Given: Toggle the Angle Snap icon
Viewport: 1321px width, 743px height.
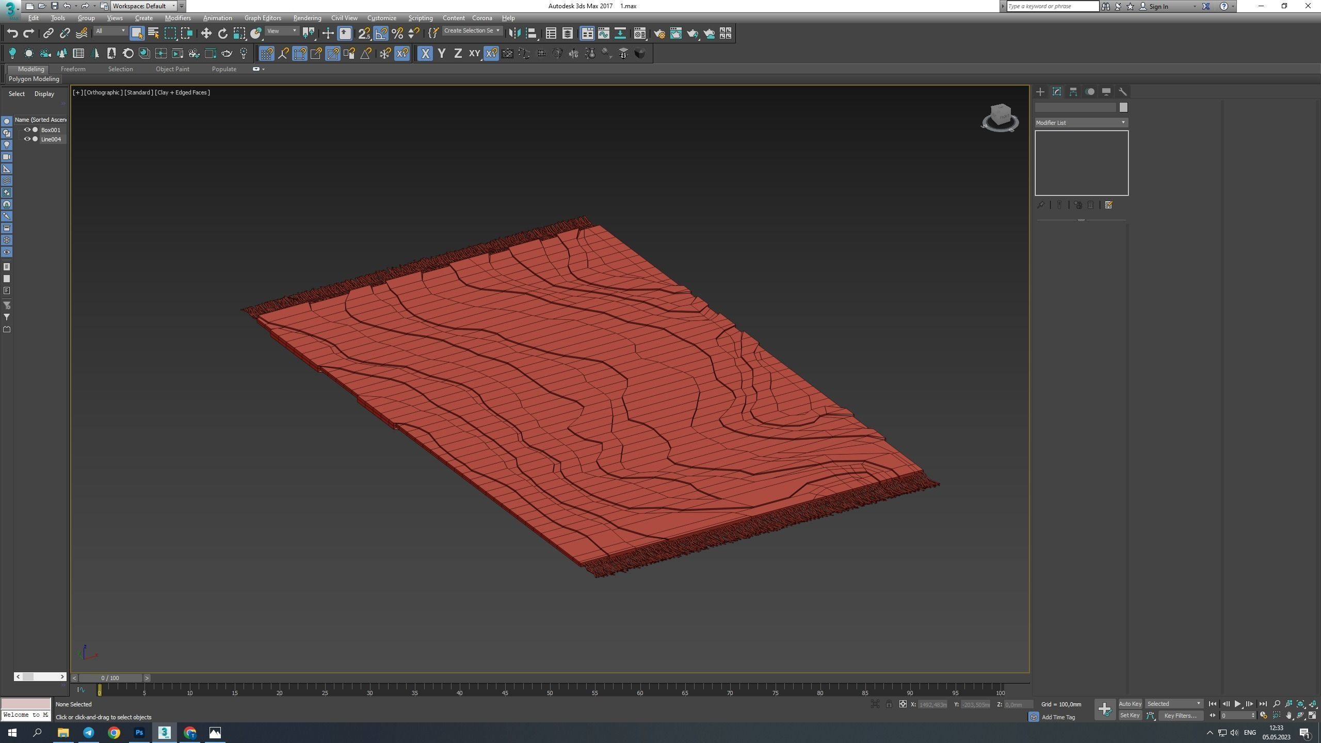Looking at the screenshot, I should tap(381, 34).
